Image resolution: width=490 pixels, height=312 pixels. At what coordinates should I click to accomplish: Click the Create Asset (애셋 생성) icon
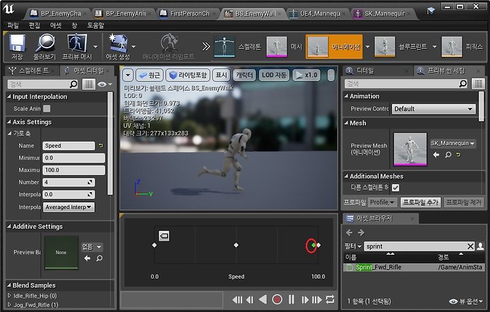tap(118, 47)
